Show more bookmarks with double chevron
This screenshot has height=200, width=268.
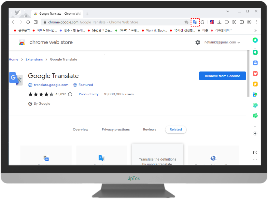click(x=255, y=30)
